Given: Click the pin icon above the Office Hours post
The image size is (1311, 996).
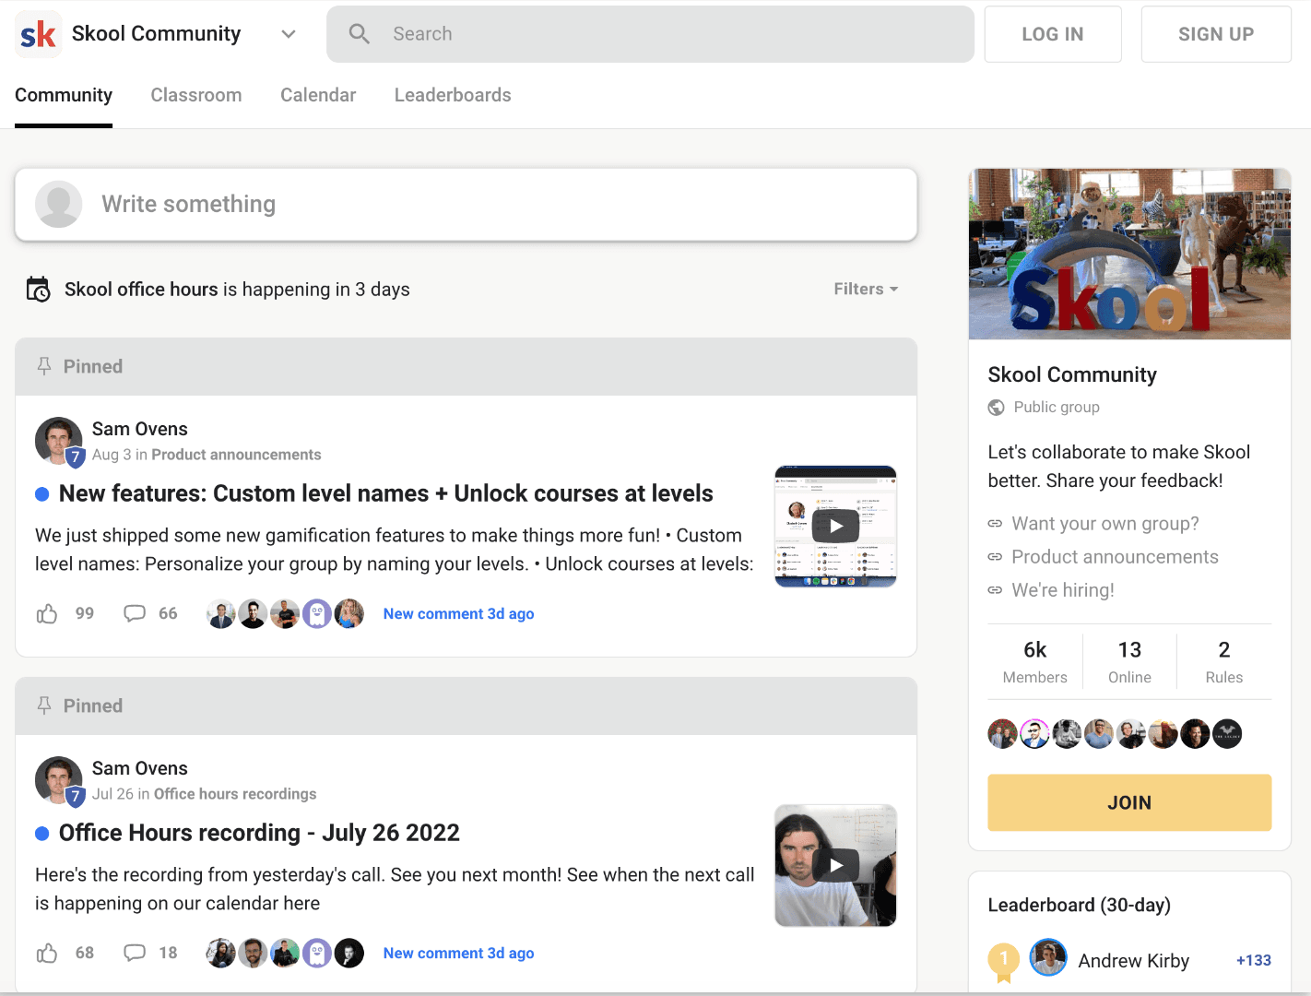Looking at the screenshot, I should [x=43, y=705].
